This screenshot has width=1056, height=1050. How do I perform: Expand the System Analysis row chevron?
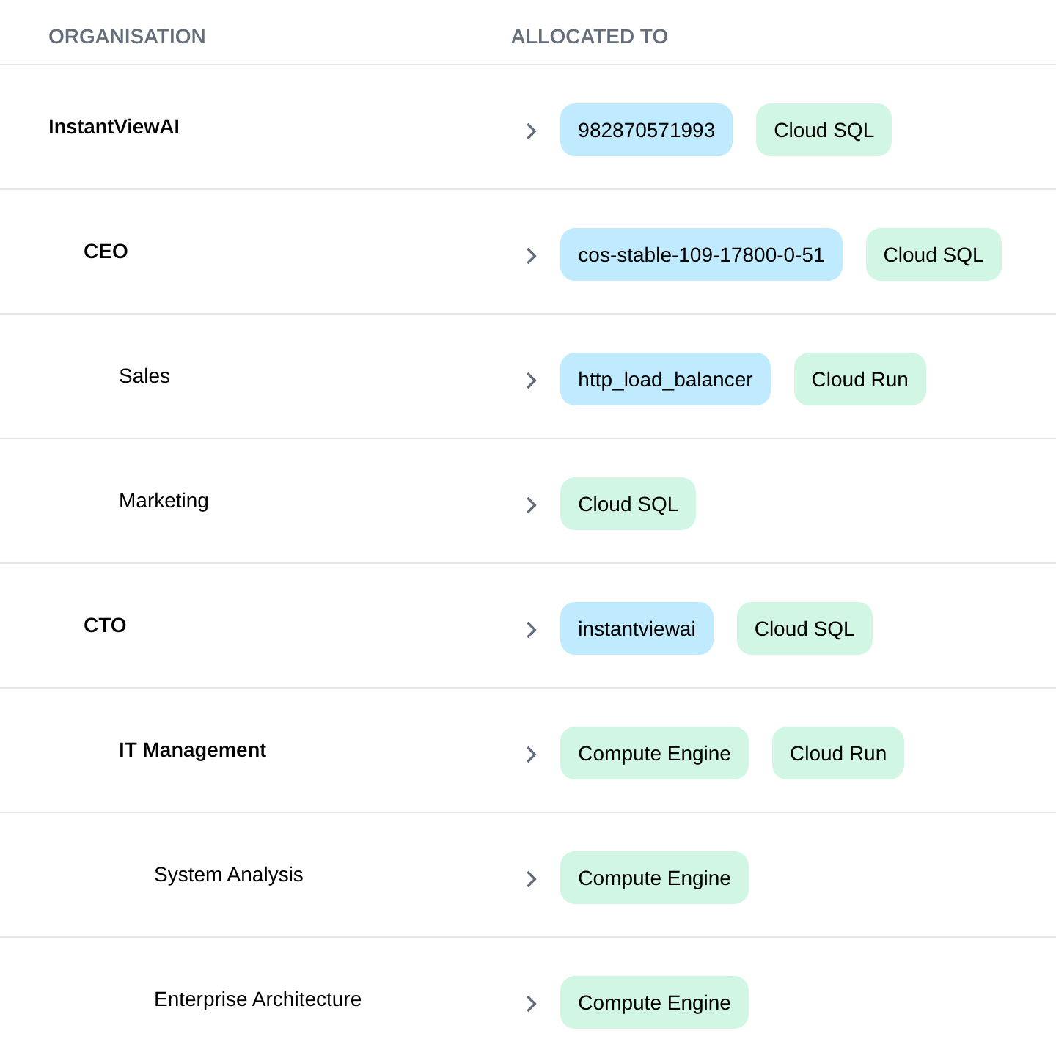point(532,879)
